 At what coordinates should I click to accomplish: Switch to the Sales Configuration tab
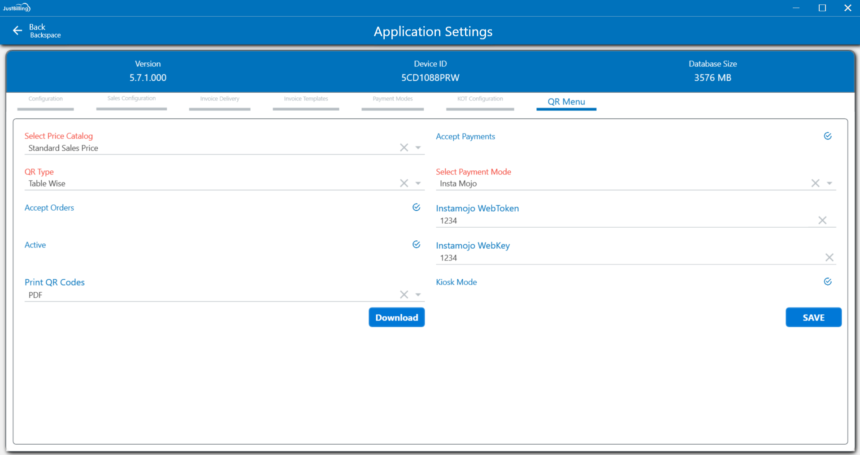click(x=131, y=99)
